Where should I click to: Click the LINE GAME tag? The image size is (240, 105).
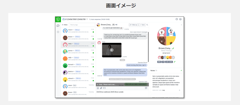169,62
